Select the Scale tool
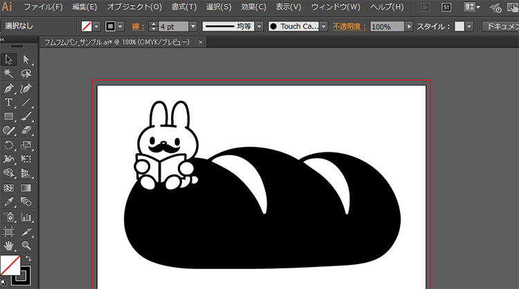Screen dimensions: 519x289 26,145
